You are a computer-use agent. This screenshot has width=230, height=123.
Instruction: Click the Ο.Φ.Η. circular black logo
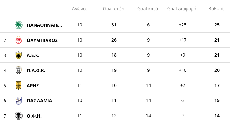(19, 116)
